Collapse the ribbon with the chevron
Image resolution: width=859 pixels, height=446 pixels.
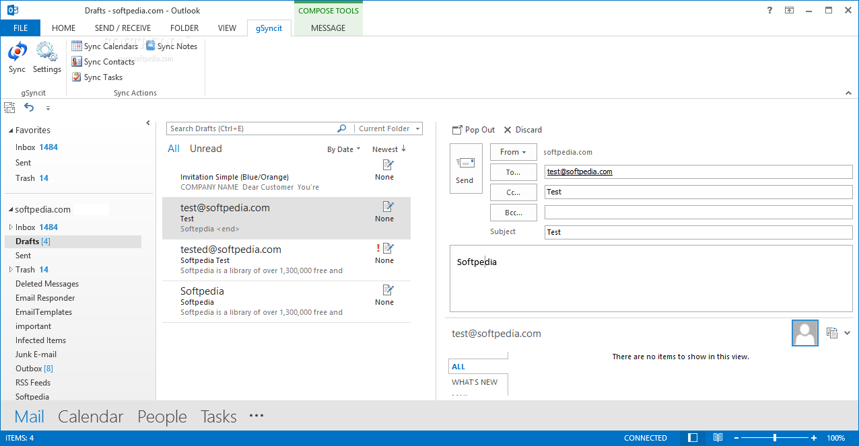pyautogui.click(x=848, y=94)
